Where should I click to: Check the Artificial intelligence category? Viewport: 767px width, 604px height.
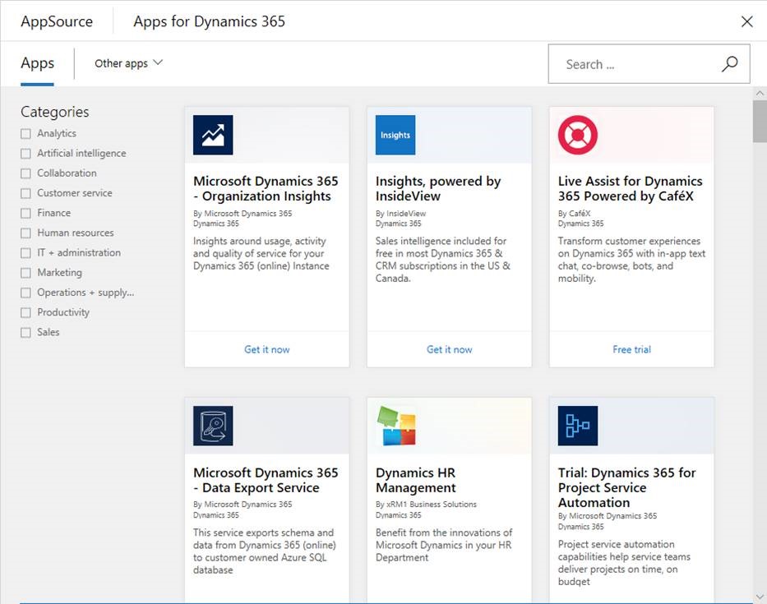click(x=26, y=154)
